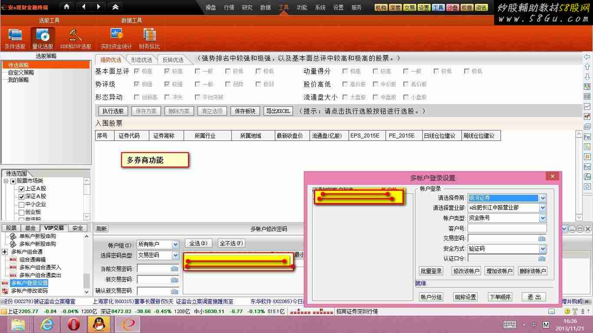The width and height of the screenshot is (593, 333).
Task: Open Internet Explorer from taskbar
Action: pos(46,324)
